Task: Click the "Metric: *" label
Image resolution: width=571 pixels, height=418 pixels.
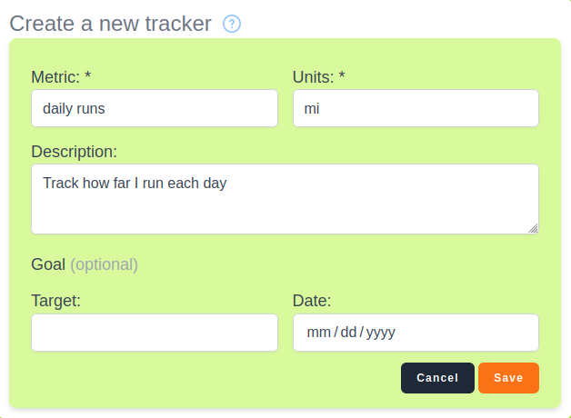Action: [x=68, y=77]
